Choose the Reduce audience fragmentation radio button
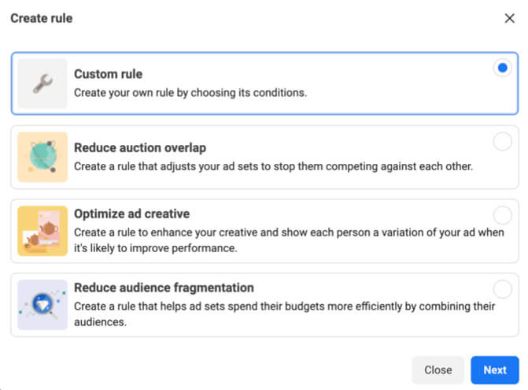 pyautogui.click(x=502, y=289)
